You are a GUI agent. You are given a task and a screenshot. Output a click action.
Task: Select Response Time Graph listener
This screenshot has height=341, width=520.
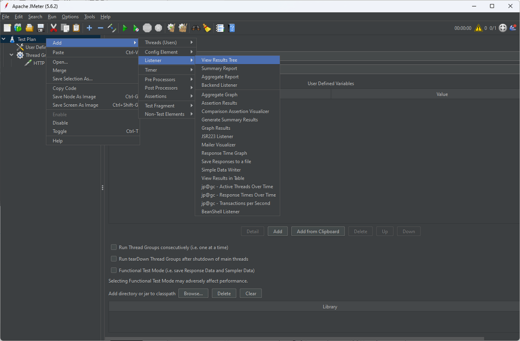tap(237, 153)
